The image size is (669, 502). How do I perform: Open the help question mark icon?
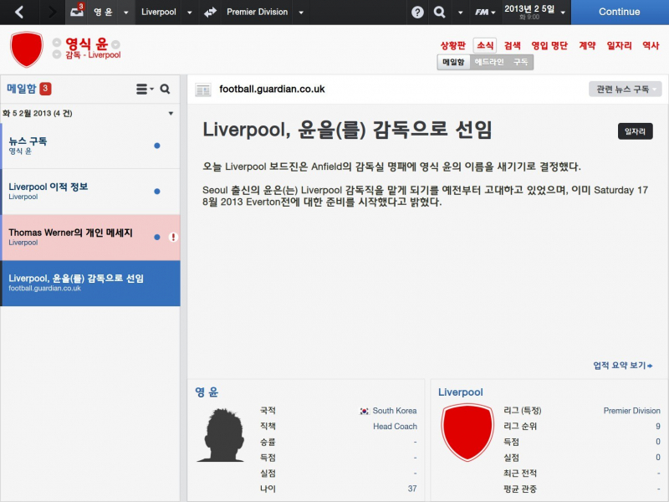point(417,12)
